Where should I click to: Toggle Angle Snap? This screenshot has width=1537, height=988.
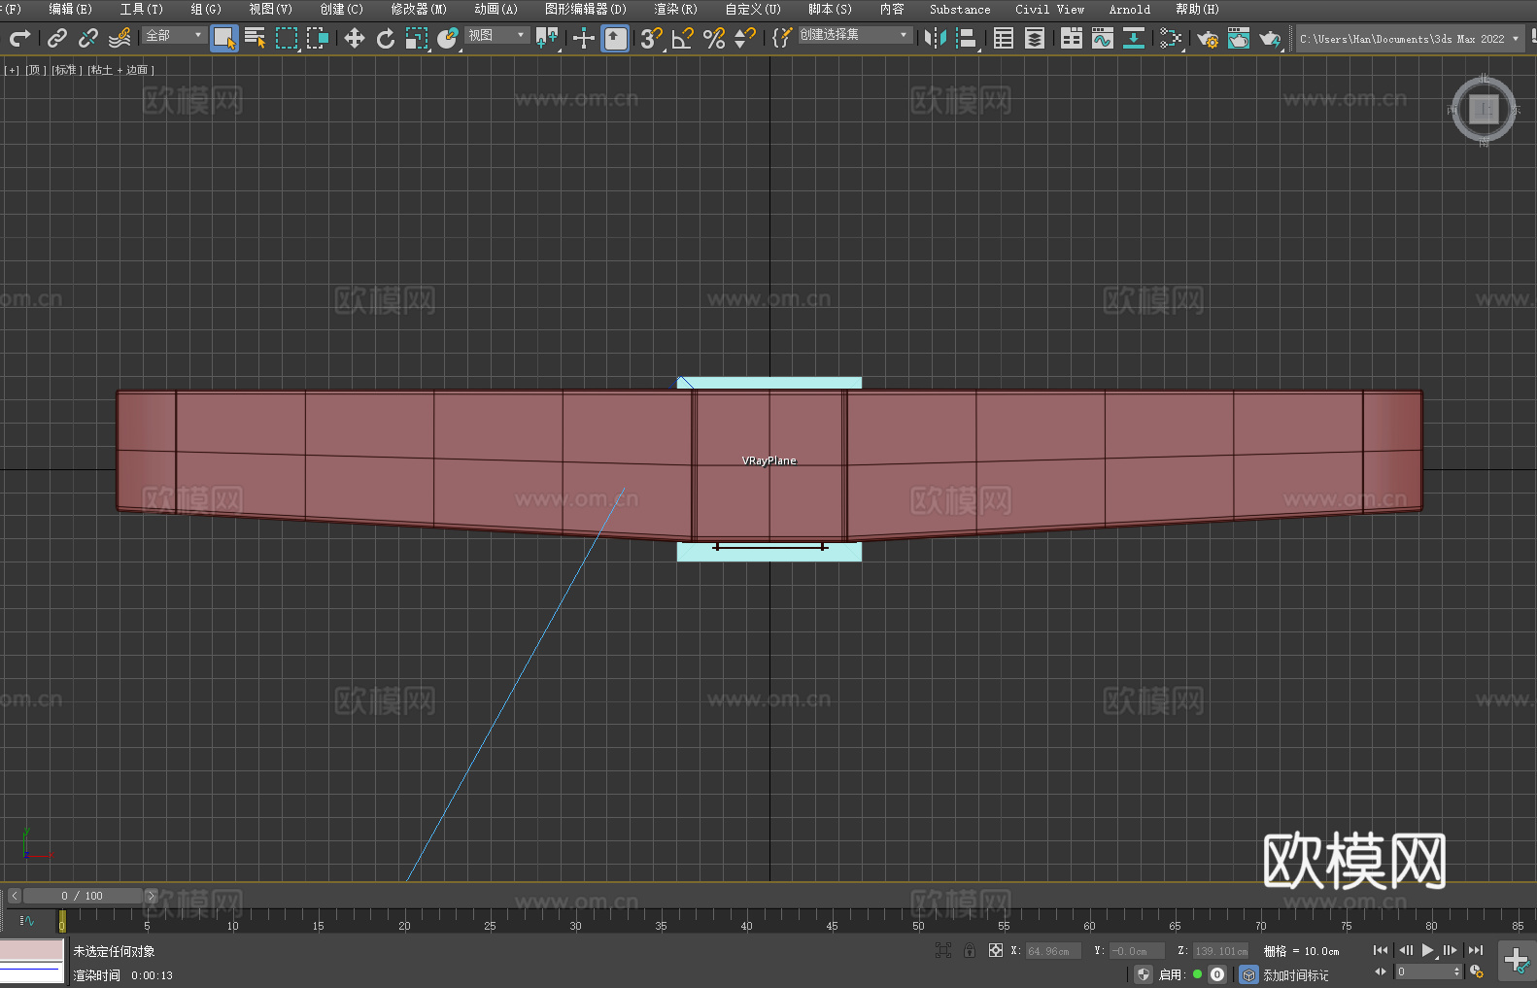pos(683,38)
